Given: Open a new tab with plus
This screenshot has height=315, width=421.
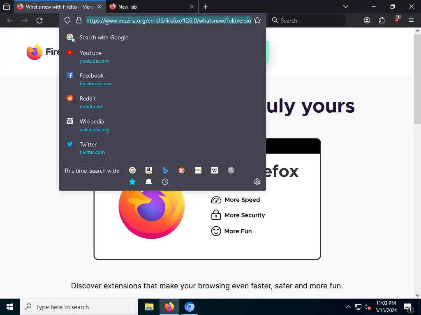Looking at the screenshot, I should click(x=206, y=7).
